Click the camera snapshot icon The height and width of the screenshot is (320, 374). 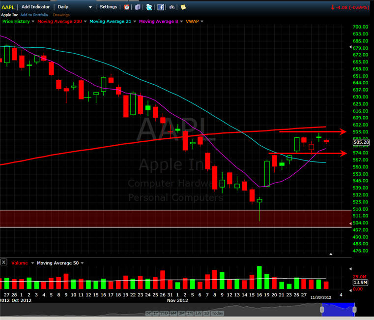(172, 7)
